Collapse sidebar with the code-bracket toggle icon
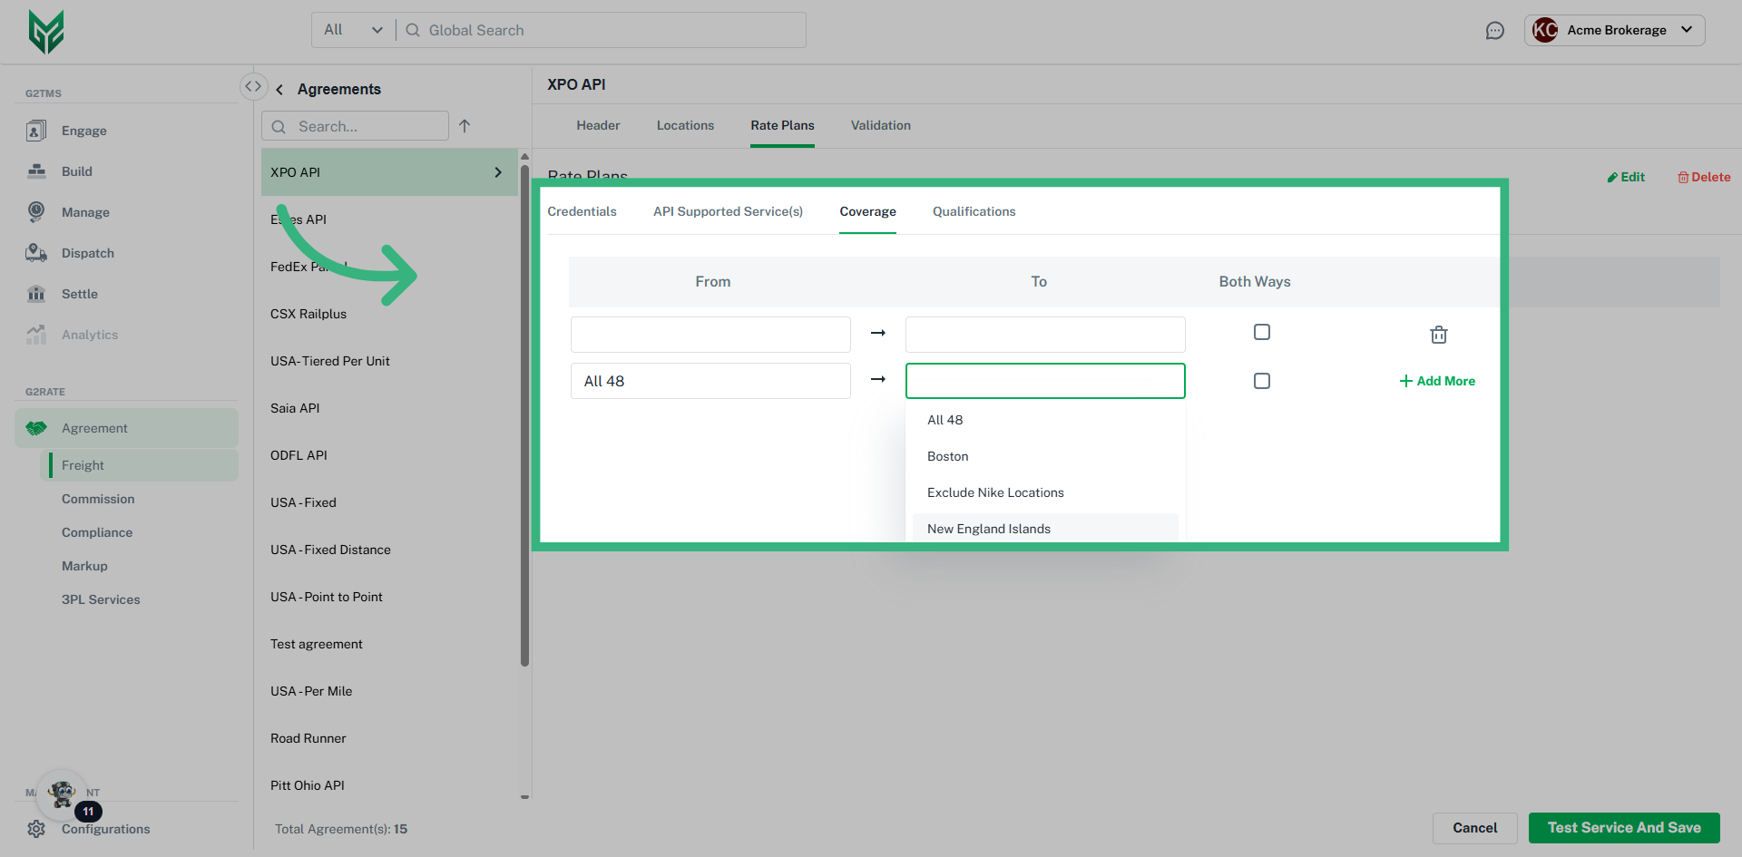Screen dimensions: 1742x857 pyautogui.click(x=253, y=86)
